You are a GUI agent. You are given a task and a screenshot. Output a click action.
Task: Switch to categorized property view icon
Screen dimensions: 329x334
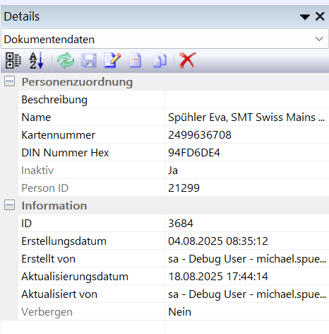coord(13,61)
